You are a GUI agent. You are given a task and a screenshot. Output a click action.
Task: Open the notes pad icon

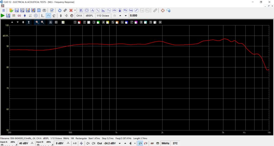[39, 10]
